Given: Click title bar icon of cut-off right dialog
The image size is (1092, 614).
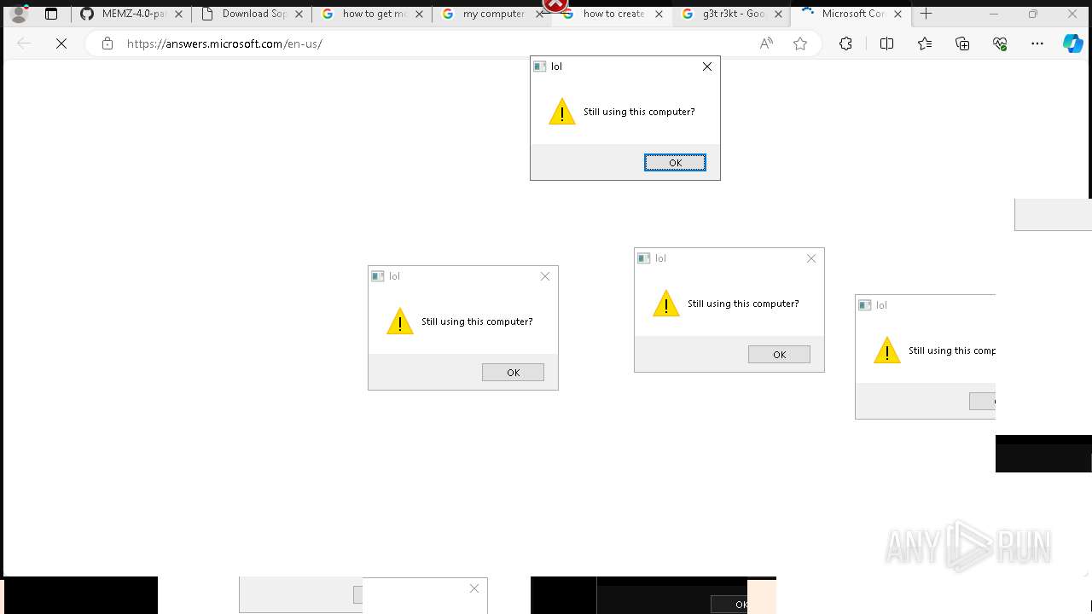Looking at the screenshot, I should tap(865, 305).
